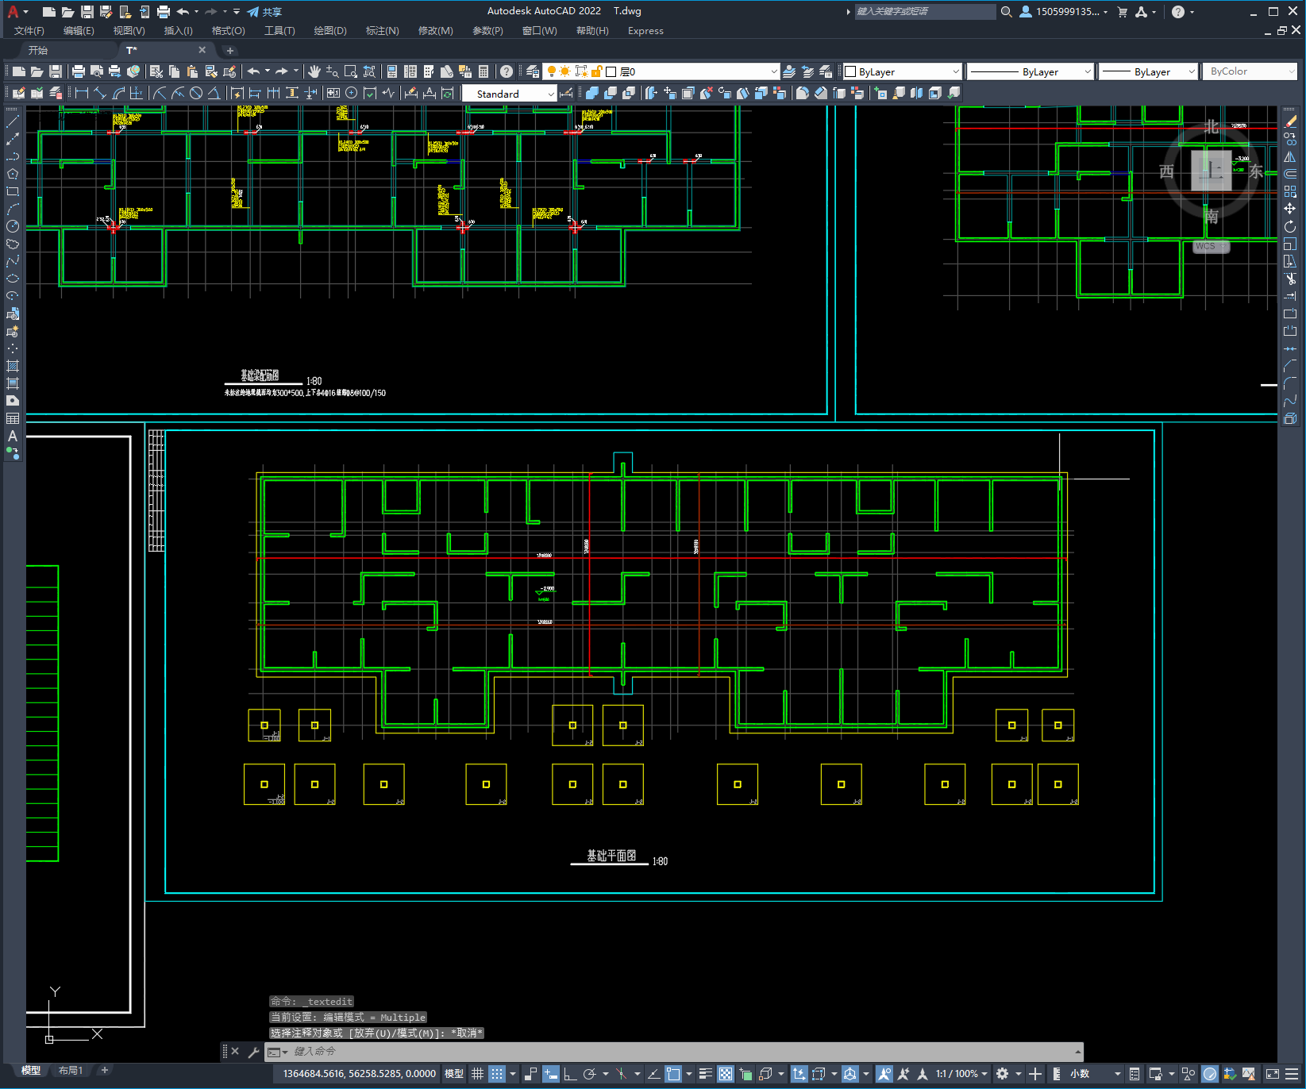Toggle snap mode in status bar
The height and width of the screenshot is (1089, 1306).
coord(497,1074)
